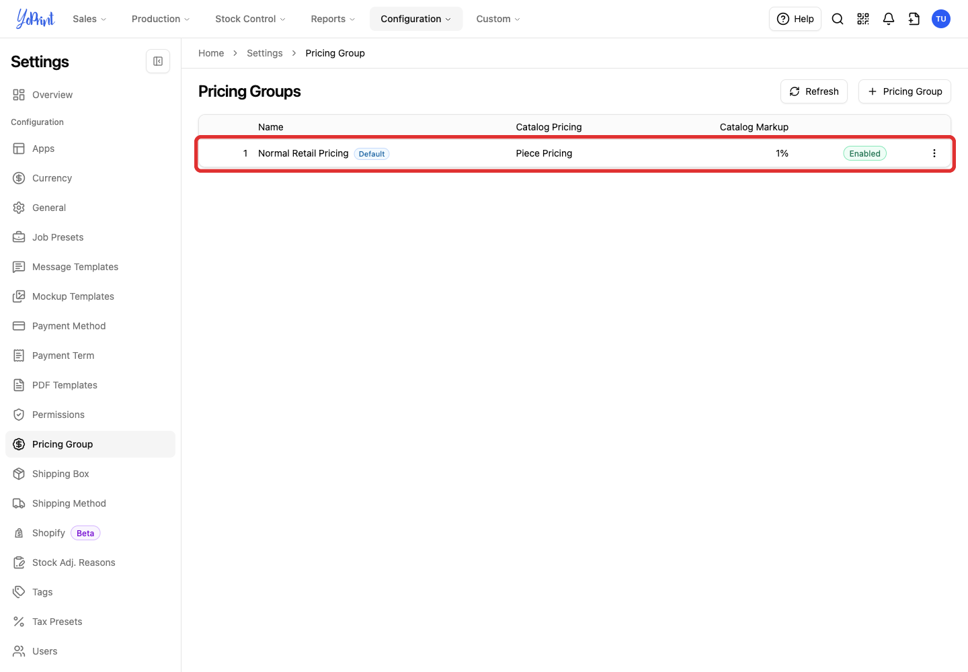The image size is (968, 672).
Task: Select Payment Method in sidebar
Action: [90, 326]
